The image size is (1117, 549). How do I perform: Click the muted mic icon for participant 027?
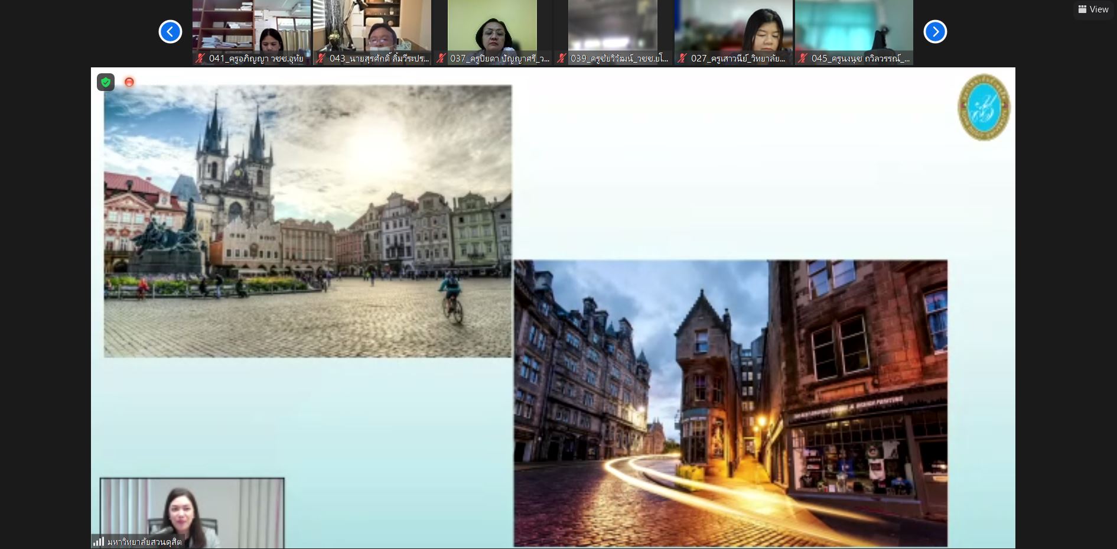coord(682,58)
